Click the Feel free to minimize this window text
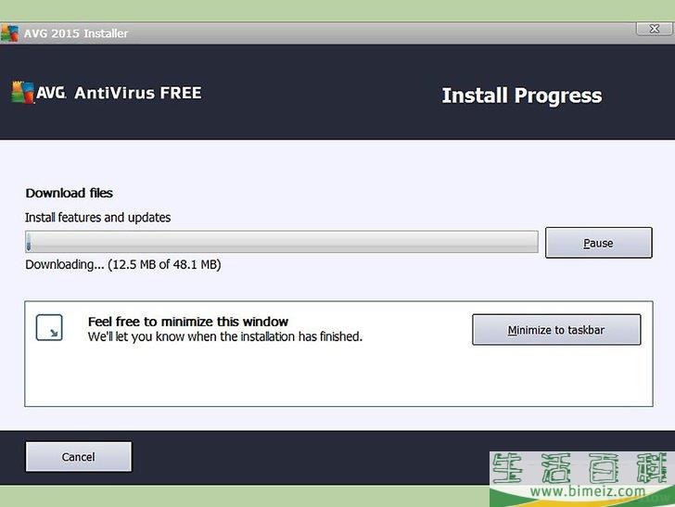Viewport: 675px width, 507px height. (188, 322)
